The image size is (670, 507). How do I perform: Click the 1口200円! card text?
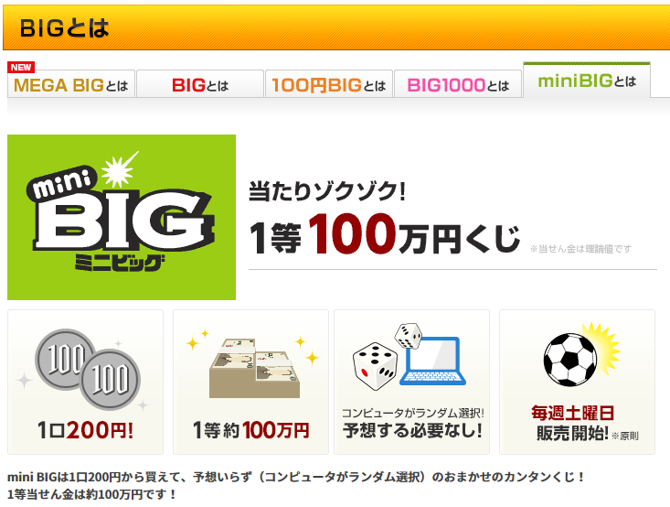click(85, 430)
